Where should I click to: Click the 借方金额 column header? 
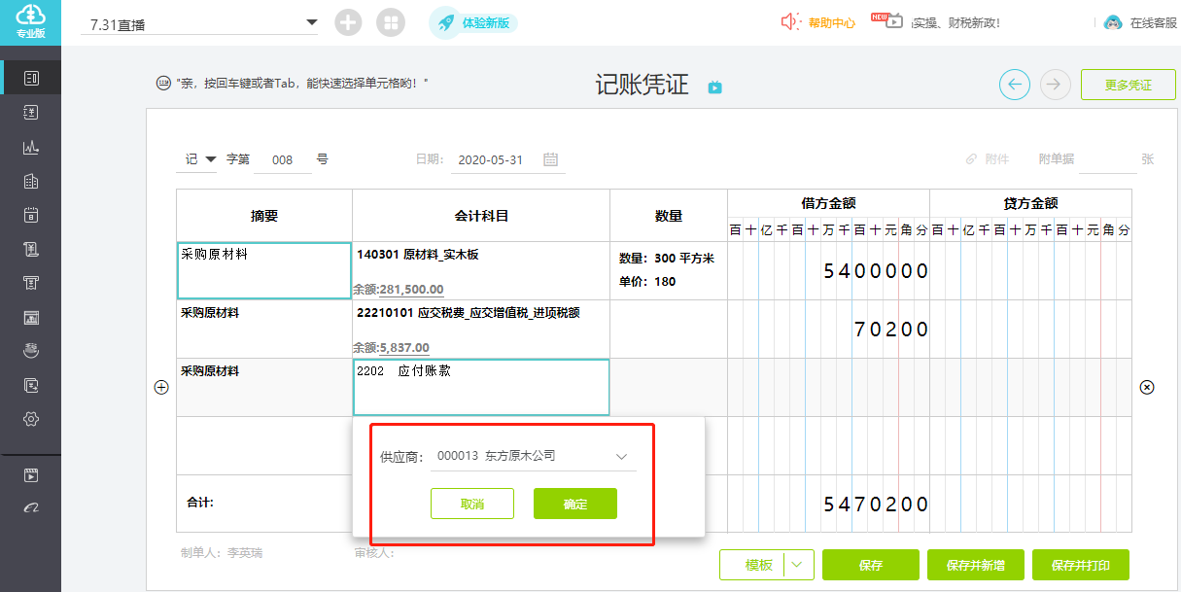[828, 203]
